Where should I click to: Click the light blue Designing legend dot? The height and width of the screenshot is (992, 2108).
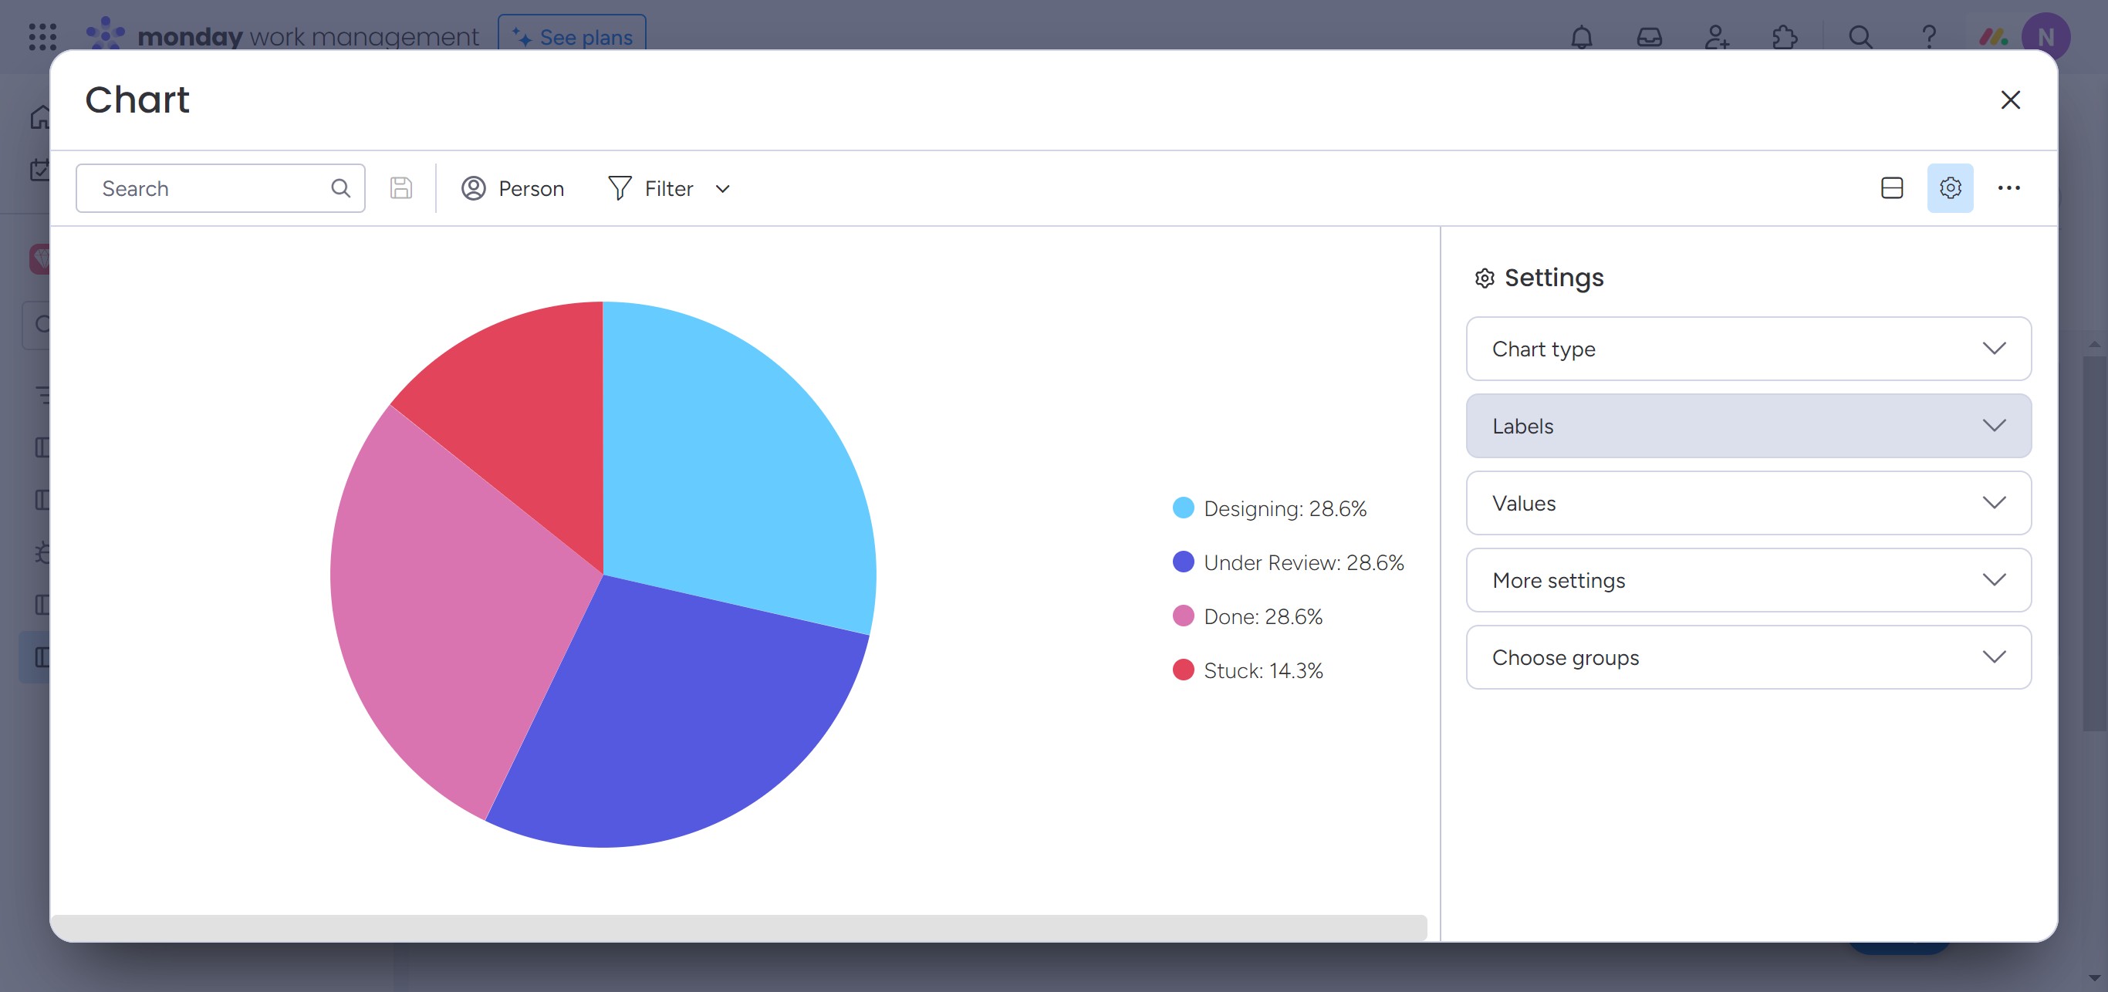click(x=1184, y=508)
